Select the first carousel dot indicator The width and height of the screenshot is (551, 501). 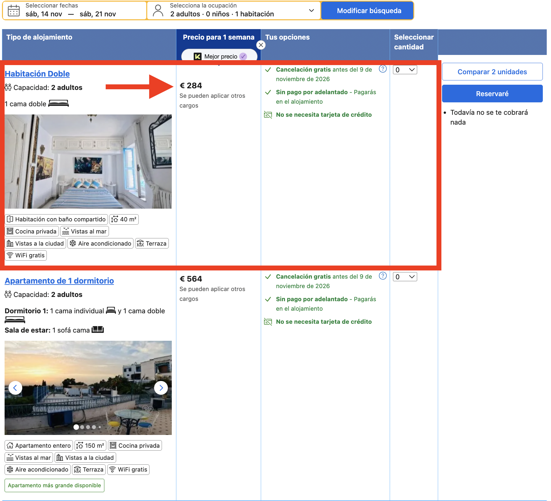[x=76, y=427]
